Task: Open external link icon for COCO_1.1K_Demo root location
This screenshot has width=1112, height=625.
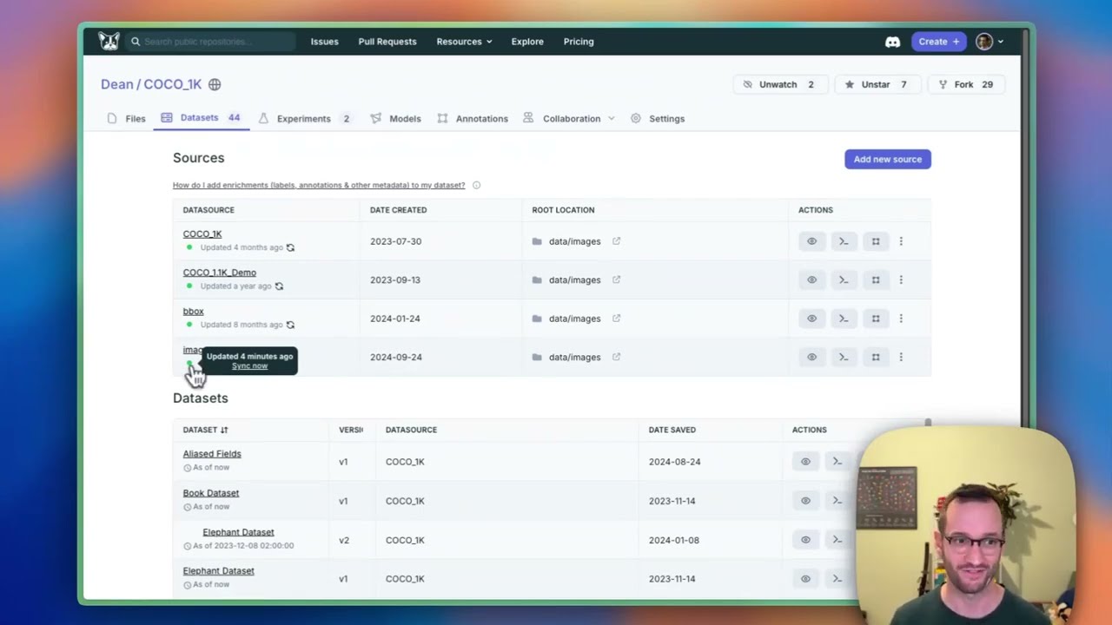Action: pyautogui.click(x=616, y=280)
